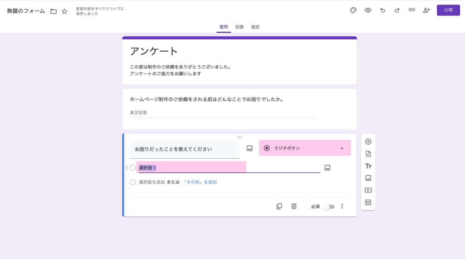Add a section from sidebar
Image resolution: width=465 pixels, height=259 pixels.
point(368,202)
